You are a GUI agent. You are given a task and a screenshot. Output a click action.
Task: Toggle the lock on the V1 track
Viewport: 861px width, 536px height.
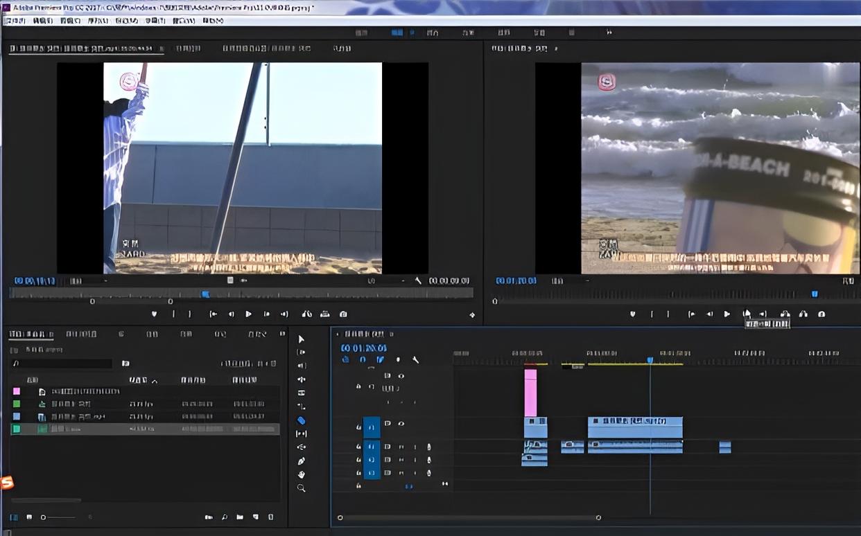(358, 427)
